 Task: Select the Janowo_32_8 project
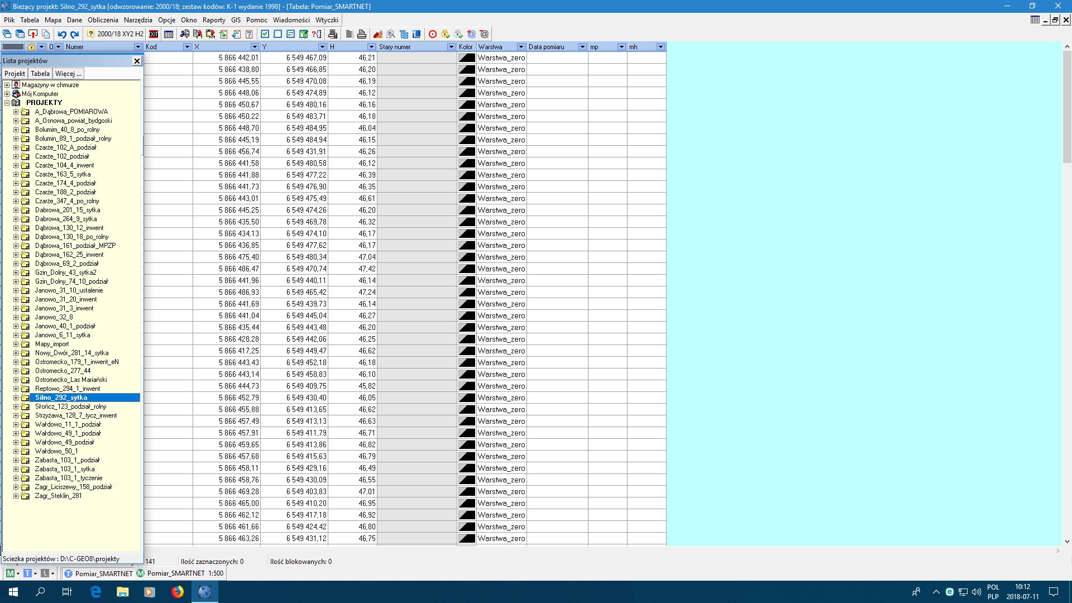(x=54, y=317)
